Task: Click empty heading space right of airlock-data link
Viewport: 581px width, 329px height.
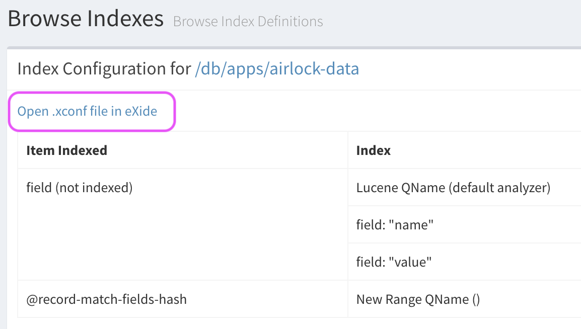Action: click(468, 69)
